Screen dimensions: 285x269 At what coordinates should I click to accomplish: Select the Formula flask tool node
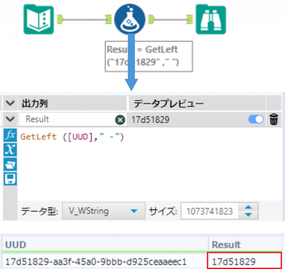pyautogui.click(x=130, y=19)
